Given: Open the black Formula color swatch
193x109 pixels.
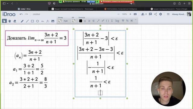Looking at the screenshot, I should click(x=81, y=21).
